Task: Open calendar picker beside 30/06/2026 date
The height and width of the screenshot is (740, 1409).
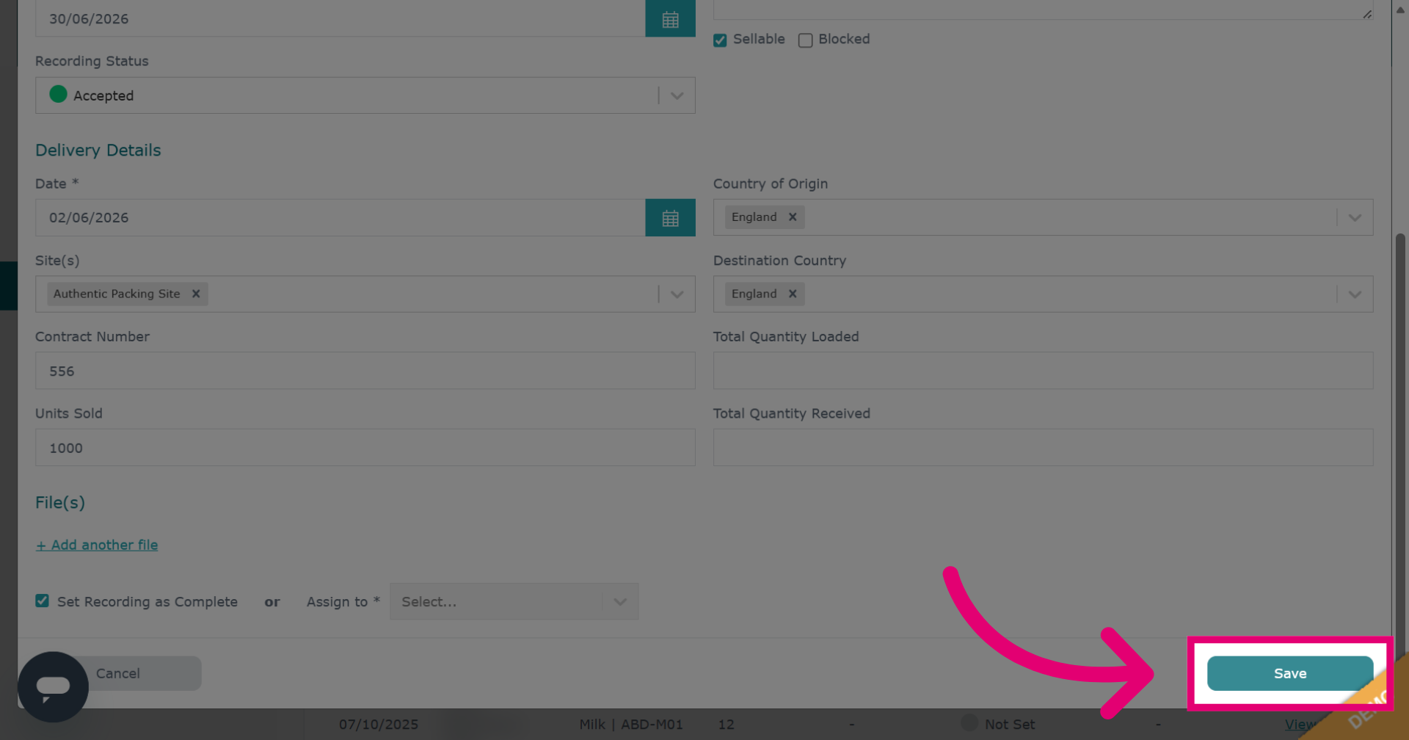Action: point(670,19)
